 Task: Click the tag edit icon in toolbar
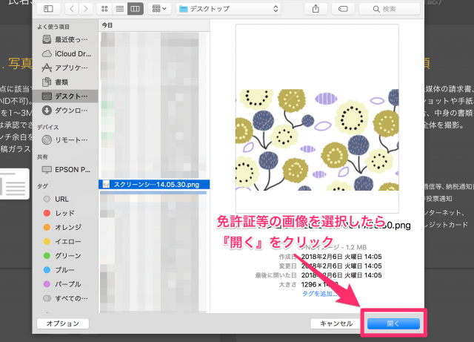(343, 9)
